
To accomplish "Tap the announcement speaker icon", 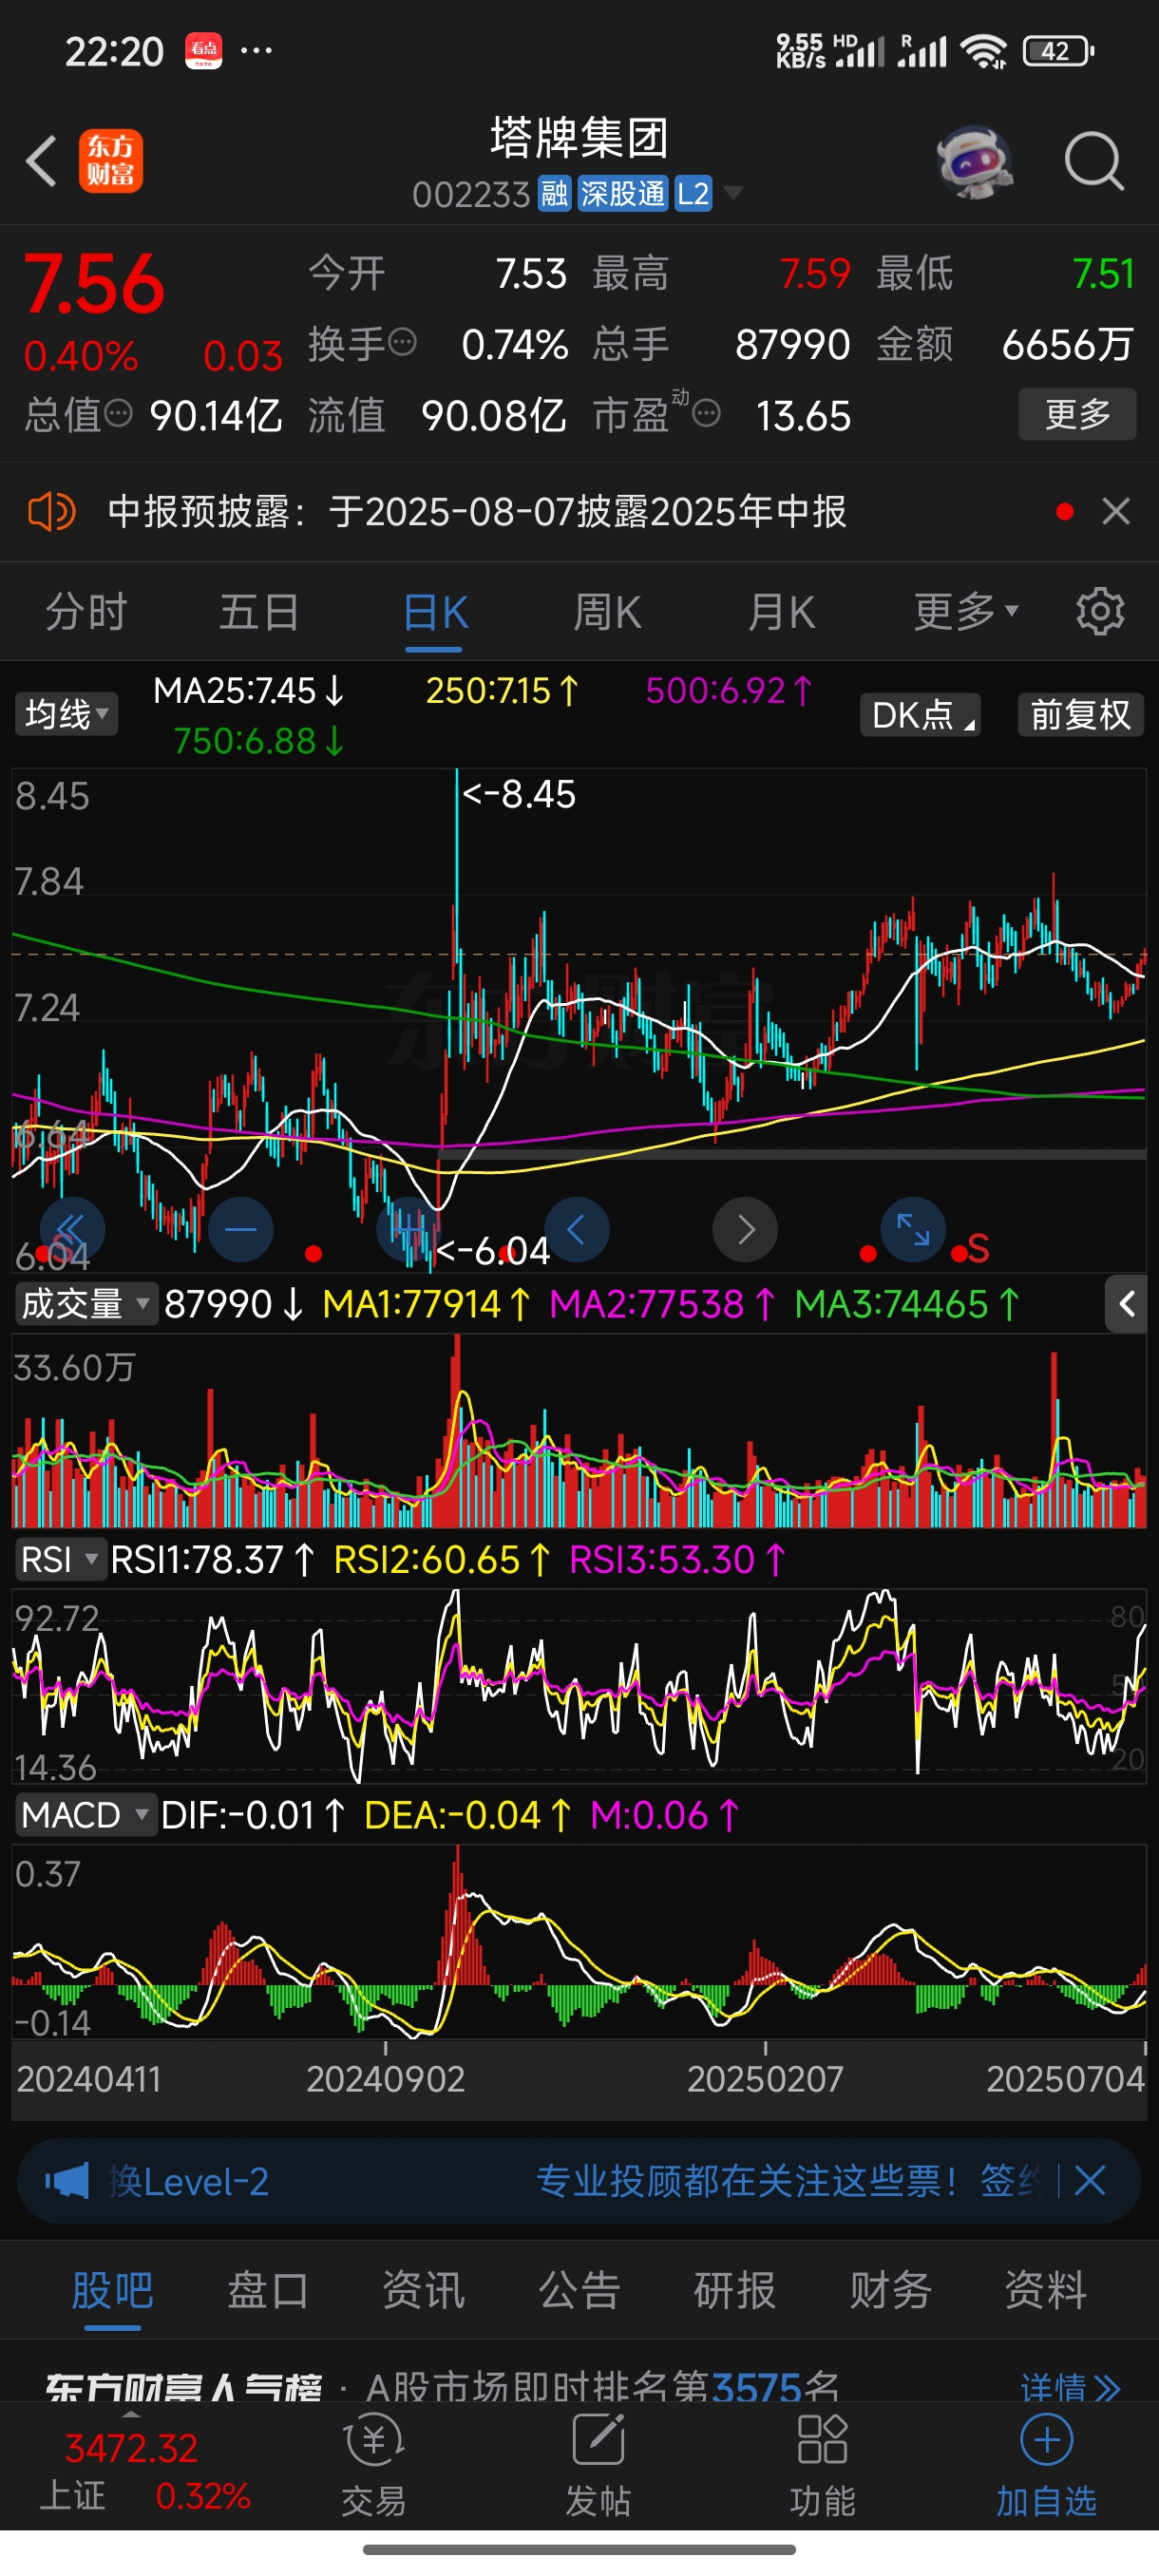I will coord(50,512).
